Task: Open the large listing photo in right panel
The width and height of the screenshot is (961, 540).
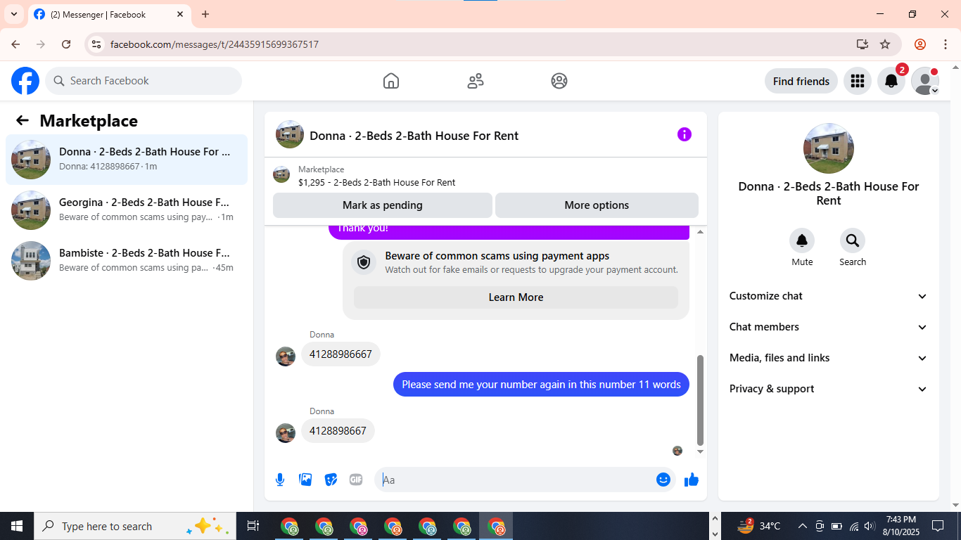Action: pos(829,148)
